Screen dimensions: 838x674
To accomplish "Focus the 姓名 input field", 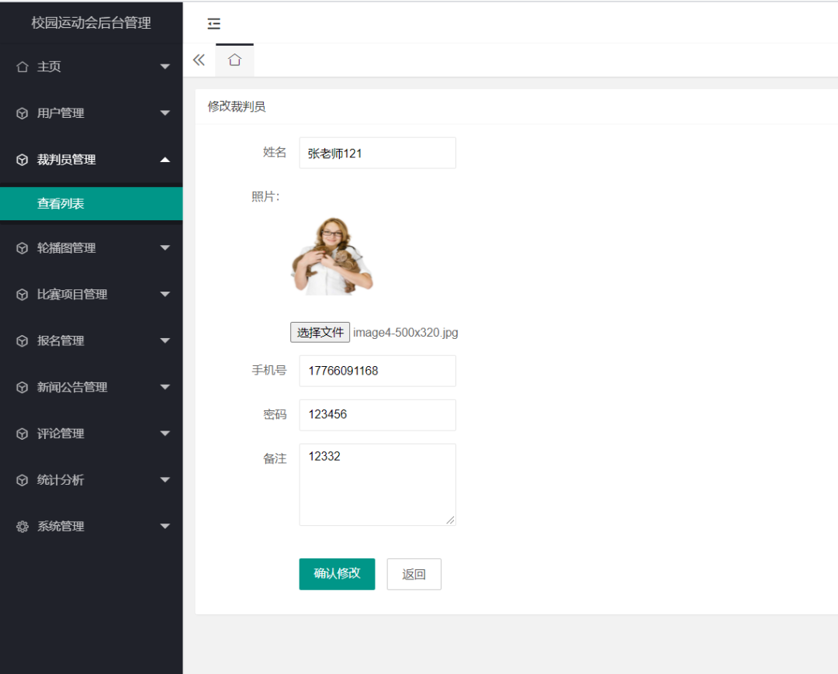I will (377, 154).
